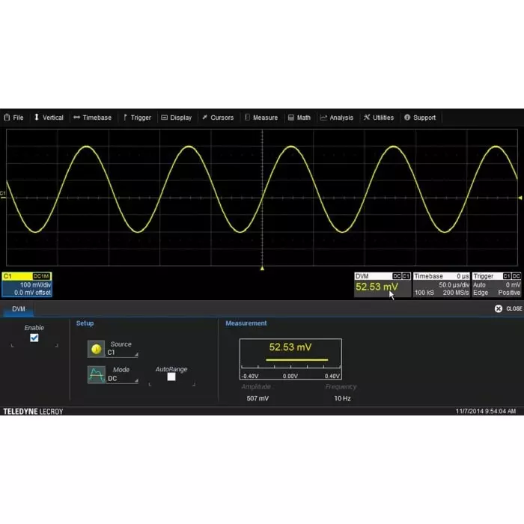Click the CLOSE label in the DVM panel

pyautogui.click(x=514, y=308)
